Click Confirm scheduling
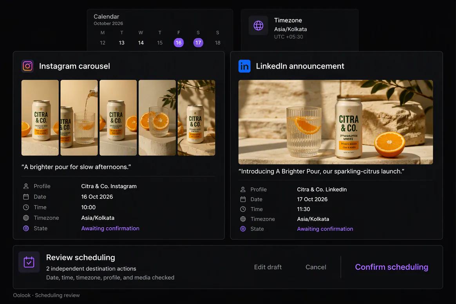 (391, 267)
